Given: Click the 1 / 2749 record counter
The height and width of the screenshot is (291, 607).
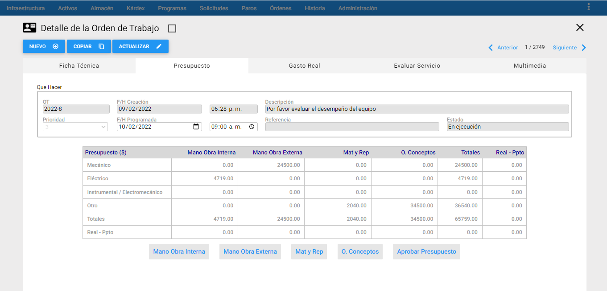Looking at the screenshot, I should coord(535,47).
